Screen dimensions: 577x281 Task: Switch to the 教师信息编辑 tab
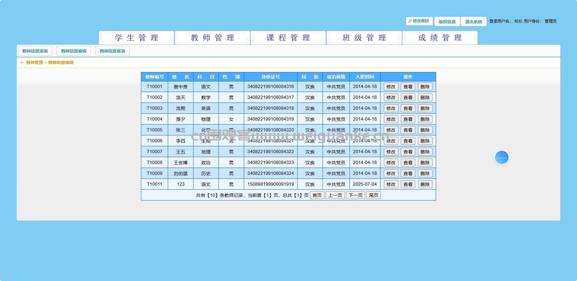coord(74,51)
